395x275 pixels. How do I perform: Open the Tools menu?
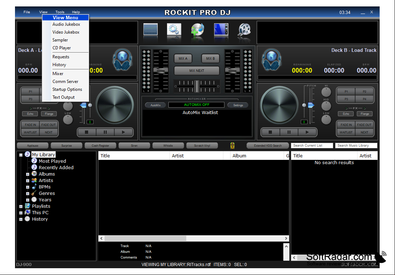click(x=60, y=12)
